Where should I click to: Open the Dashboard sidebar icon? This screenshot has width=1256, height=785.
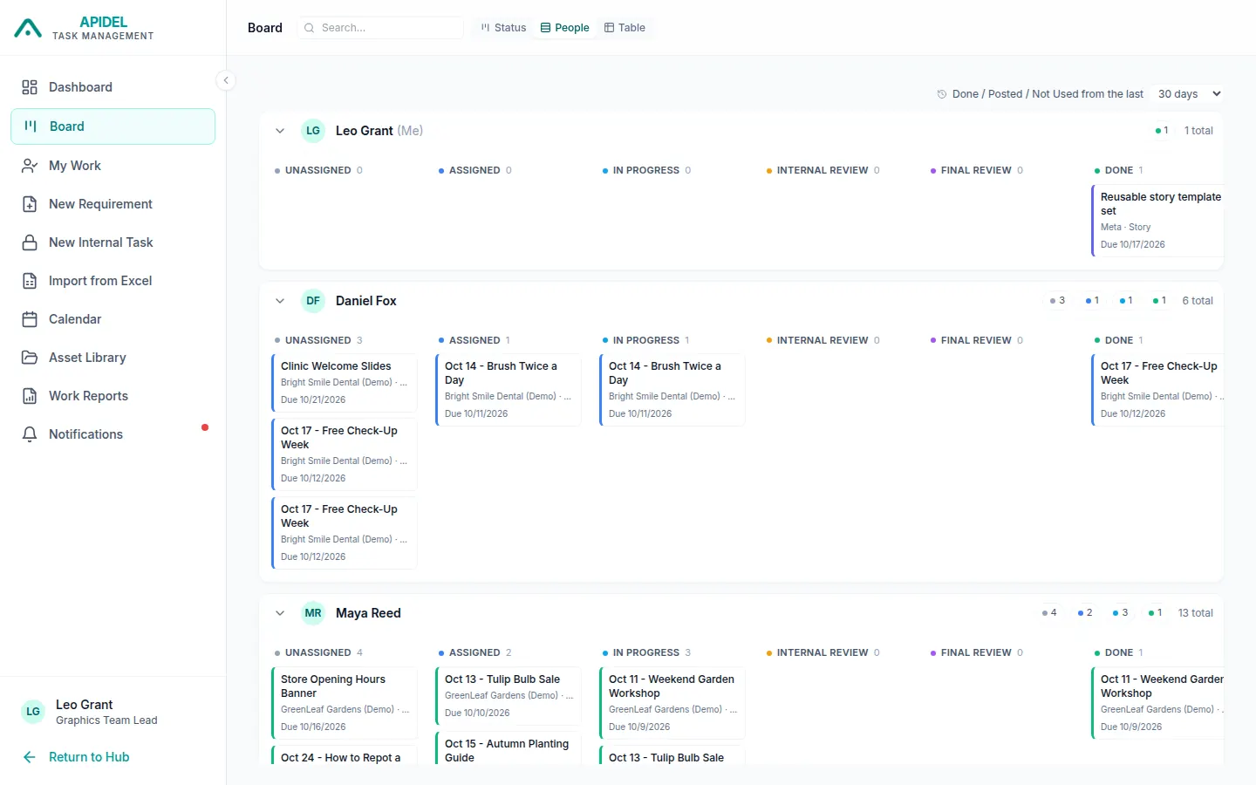[x=30, y=87]
